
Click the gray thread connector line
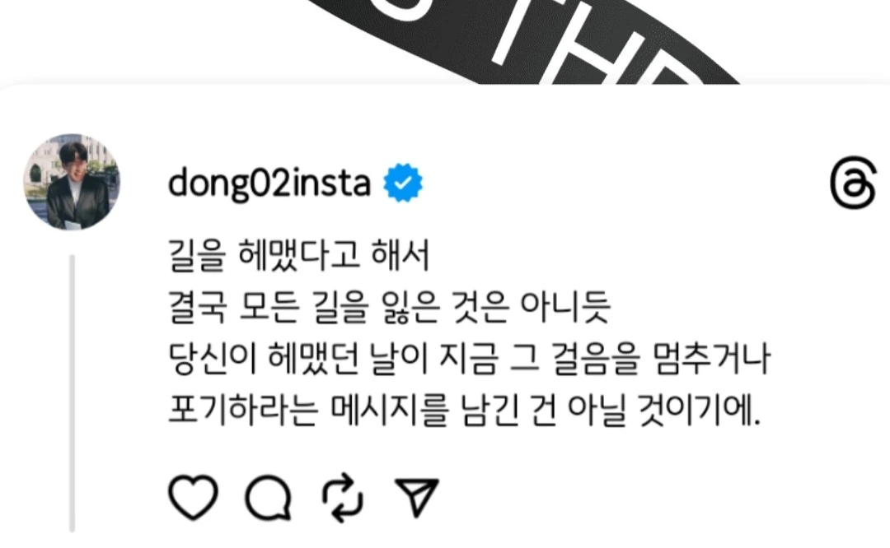coord(72,393)
